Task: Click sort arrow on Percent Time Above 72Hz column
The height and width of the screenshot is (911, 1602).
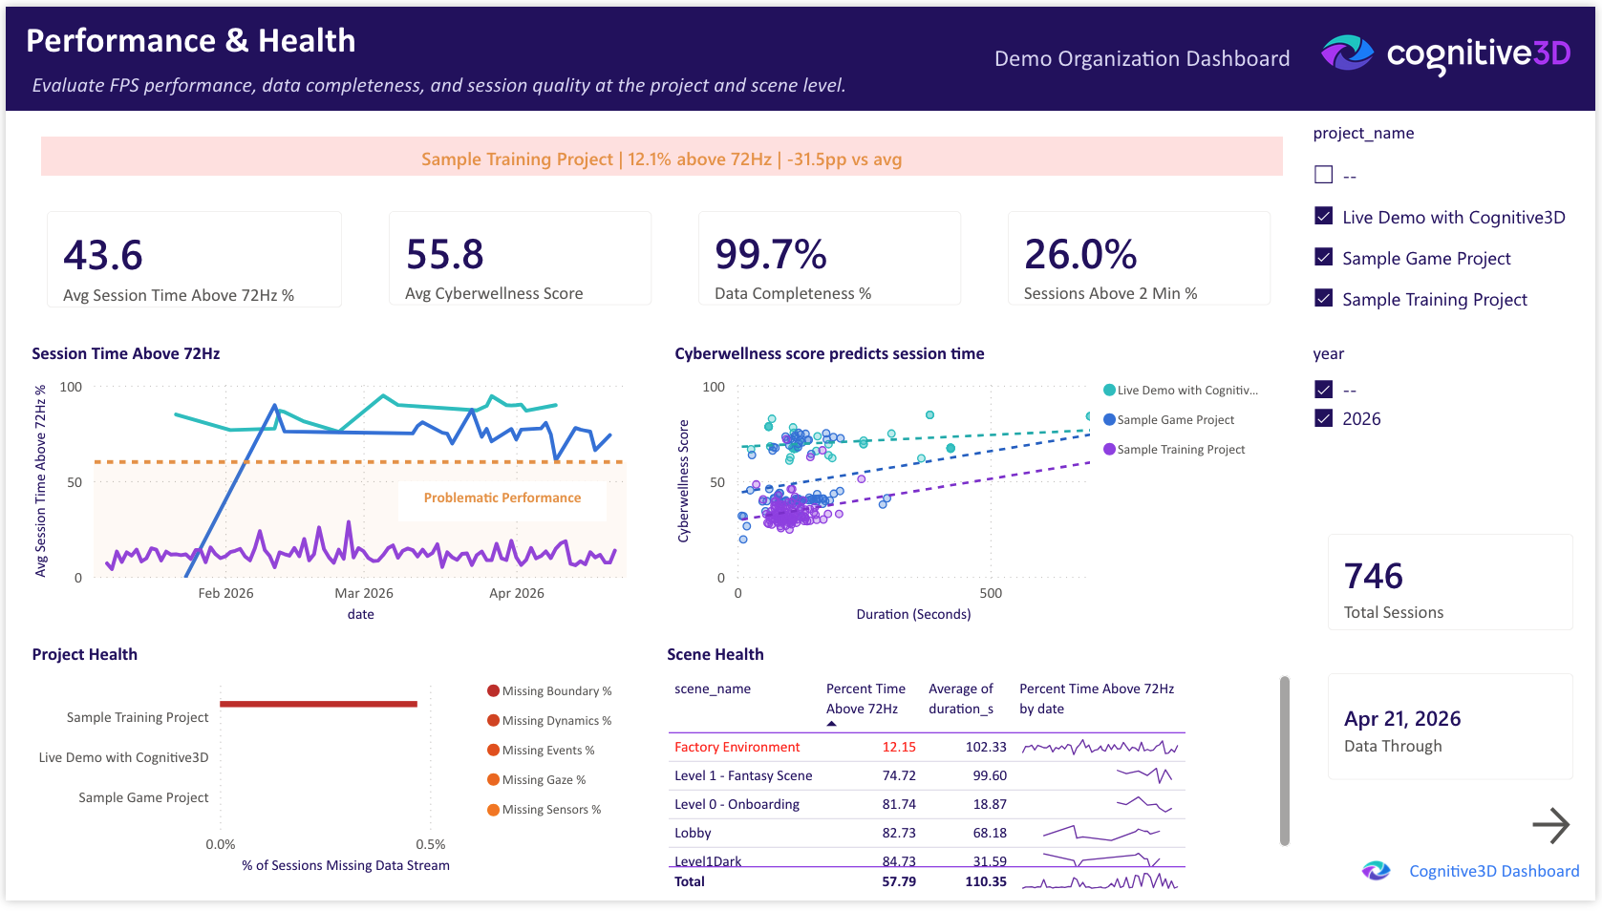Action: pos(832,726)
